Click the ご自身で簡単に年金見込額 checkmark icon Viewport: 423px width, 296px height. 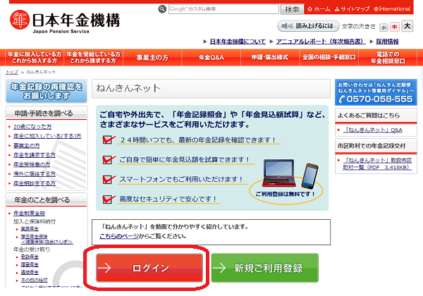[x=109, y=159]
